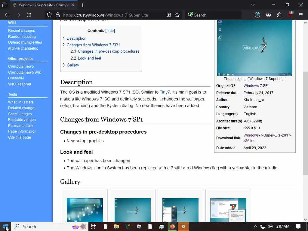Viewport: 308px width, 231px height.
Task: Open Roblox taskbar icon
Action: [139, 227]
